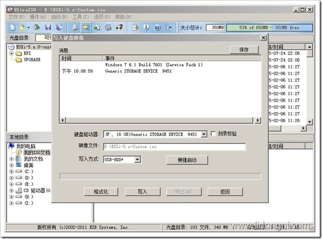Enable the 刻录校验 checkbox

point(213,134)
